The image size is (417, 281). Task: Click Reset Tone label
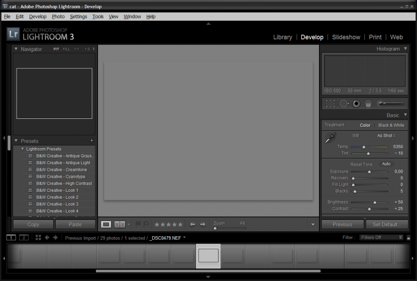361,164
